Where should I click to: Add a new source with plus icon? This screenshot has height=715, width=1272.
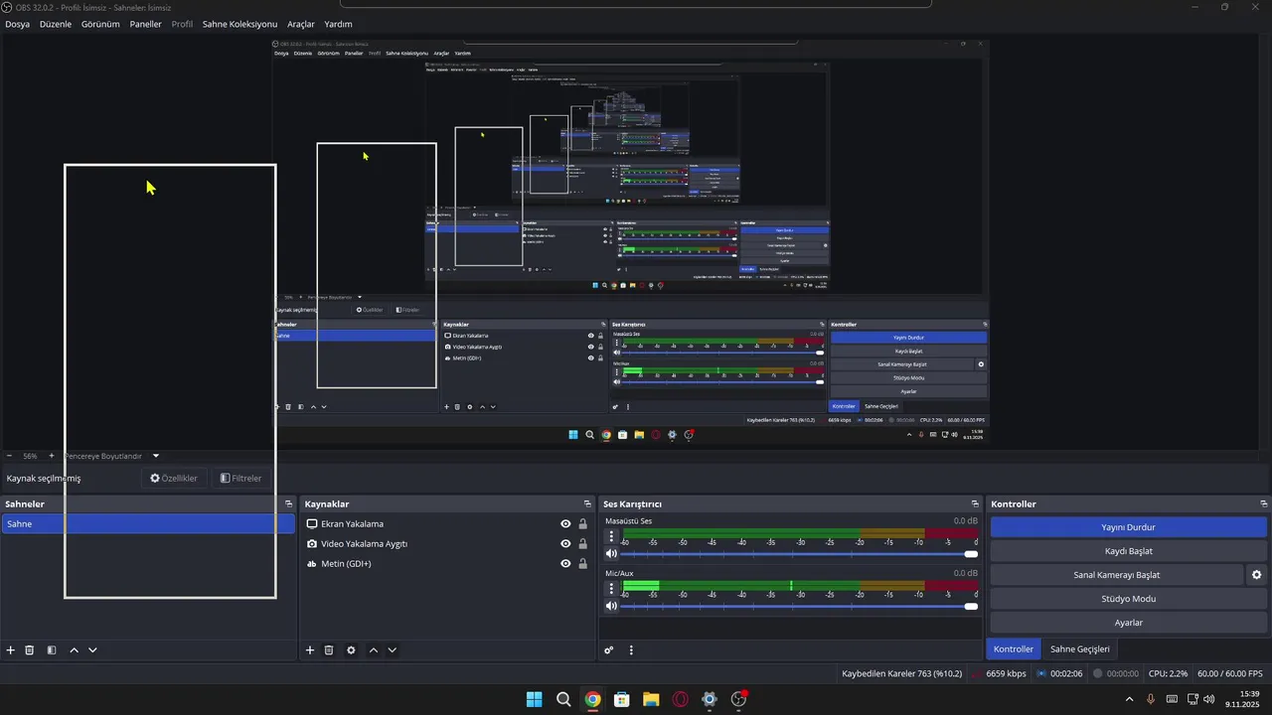(310, 650)
